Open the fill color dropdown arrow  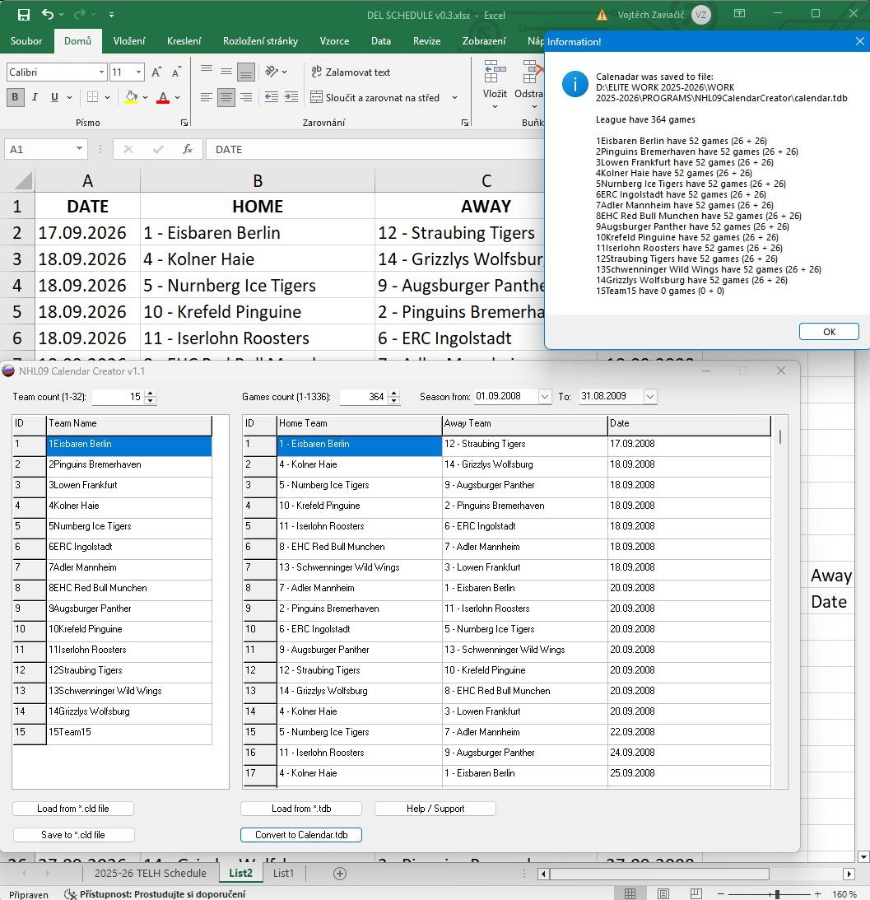(145, 98)
